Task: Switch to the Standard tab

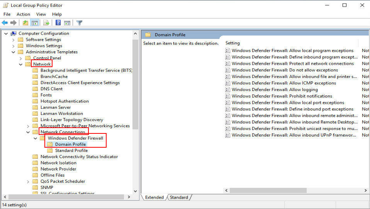Action: 179,197
